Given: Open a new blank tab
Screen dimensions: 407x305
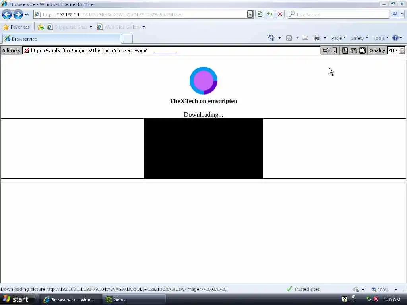Looking at the screenshot, I should (x=127, y=39).
